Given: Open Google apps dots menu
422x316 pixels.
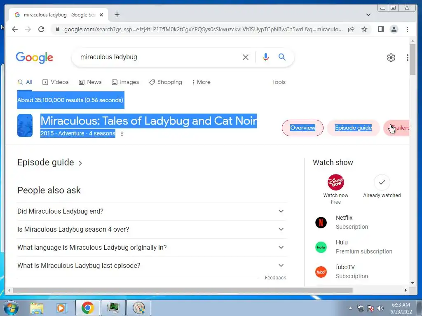Looking at the screenshot, I should tap(408, 58).
